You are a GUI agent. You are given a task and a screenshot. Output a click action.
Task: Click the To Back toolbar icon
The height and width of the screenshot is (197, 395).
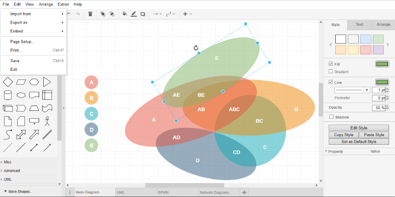pyautogui.click(x=112, y=14)
